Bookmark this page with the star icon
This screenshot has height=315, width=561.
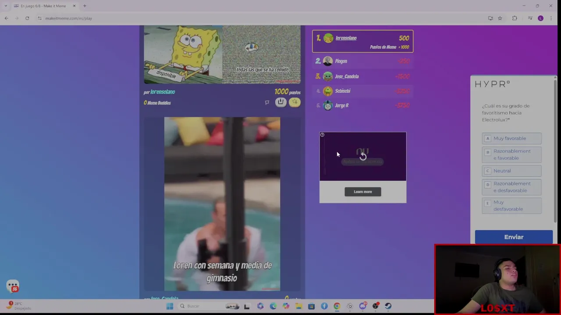click(x=500, y=18)
